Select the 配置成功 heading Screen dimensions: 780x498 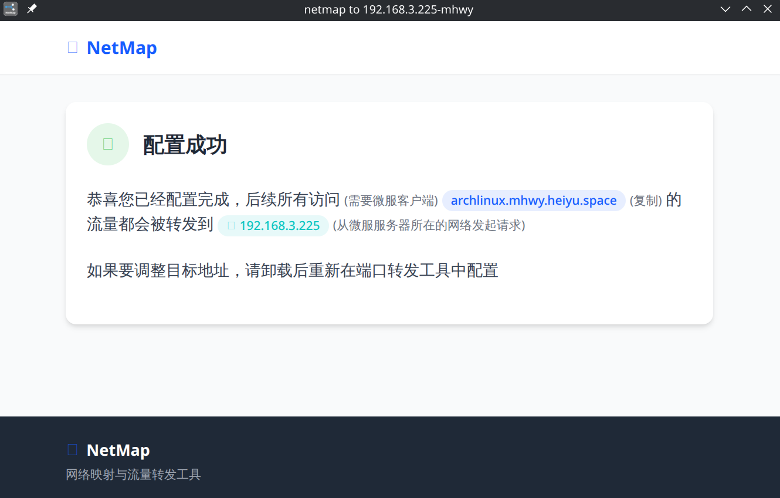(x=185, y=145)
